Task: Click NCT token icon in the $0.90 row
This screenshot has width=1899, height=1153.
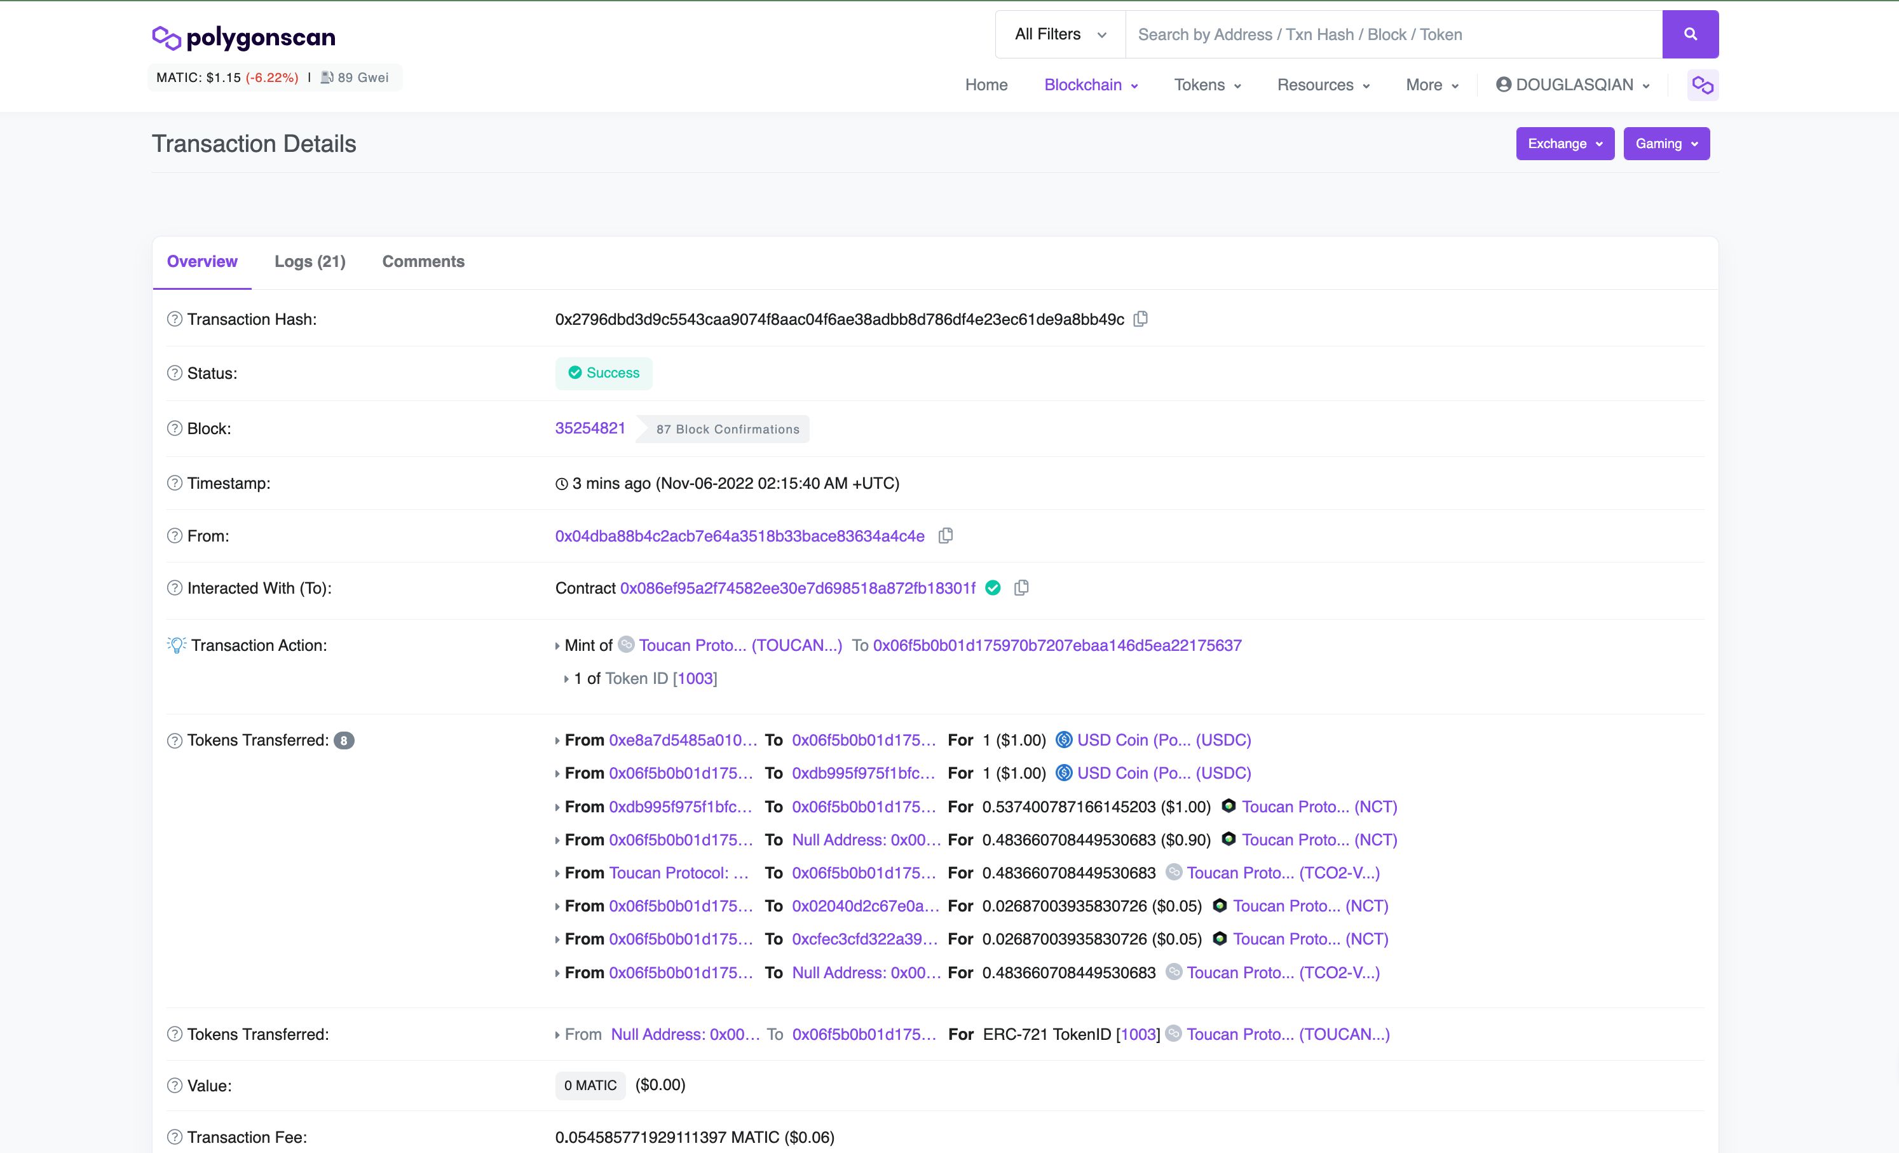Action: pos(1229,839)
